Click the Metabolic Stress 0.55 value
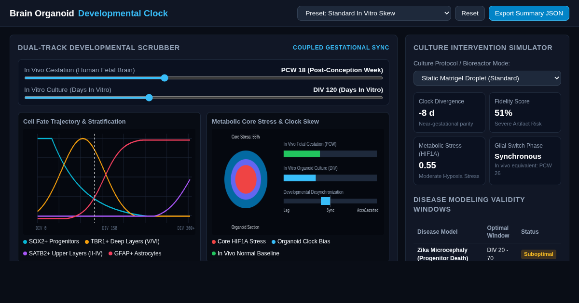Screen dimensions: 579x303 427,165
